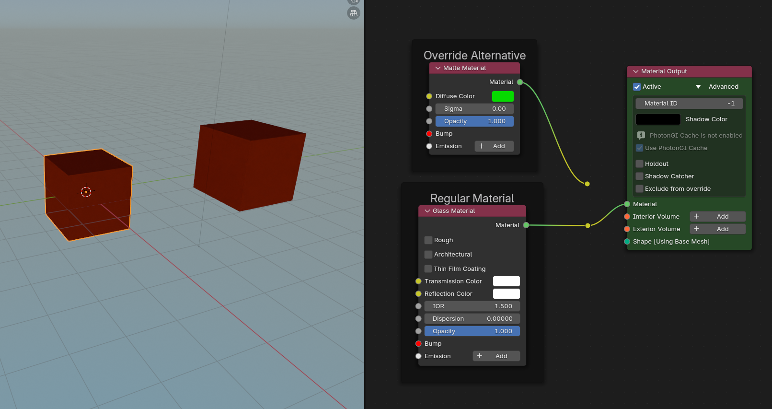Click the Interior Volume input socket
The width and height of the screenshot is (772, 409).
point(627,217)
